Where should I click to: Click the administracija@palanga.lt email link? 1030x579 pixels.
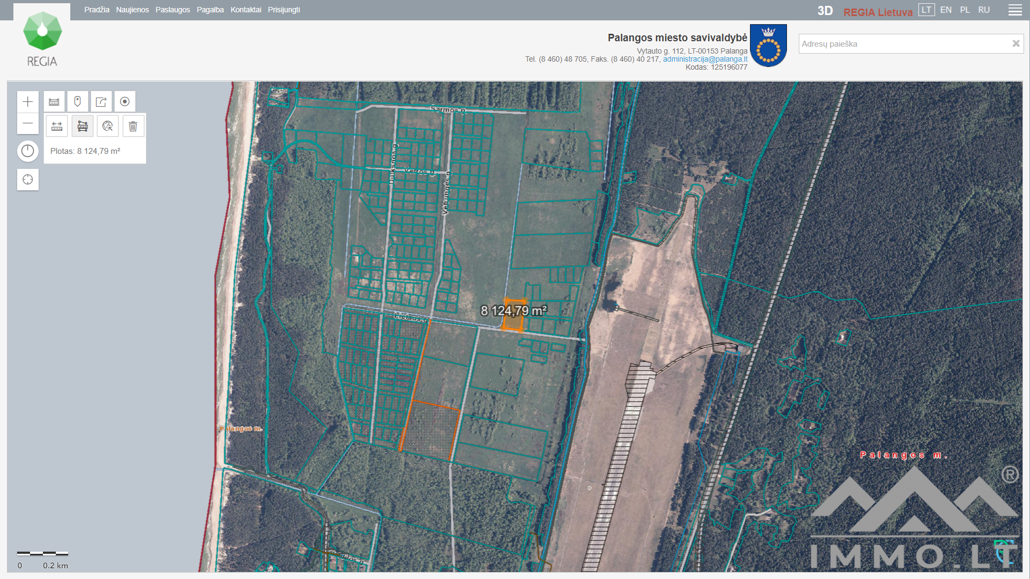coord(705,59)
